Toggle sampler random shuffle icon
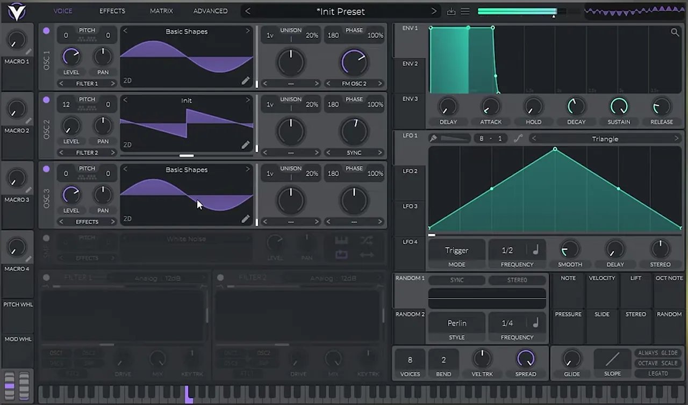 (367, 240)
